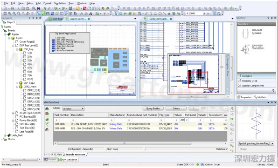Activate the select arrow pointer tool
Viewport: 278px width, 168px height.
coord(116,13)
